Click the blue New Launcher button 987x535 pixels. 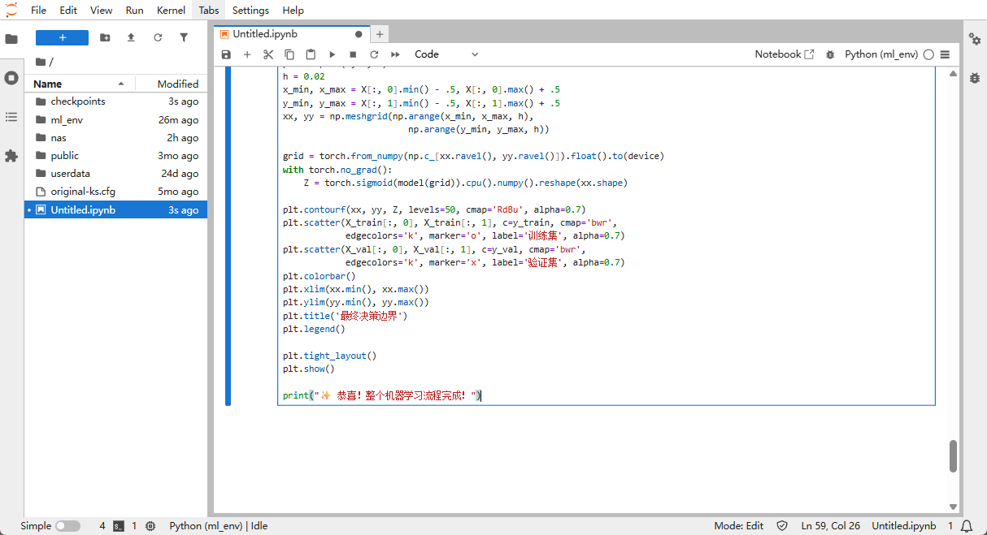[x=62, y=37]
